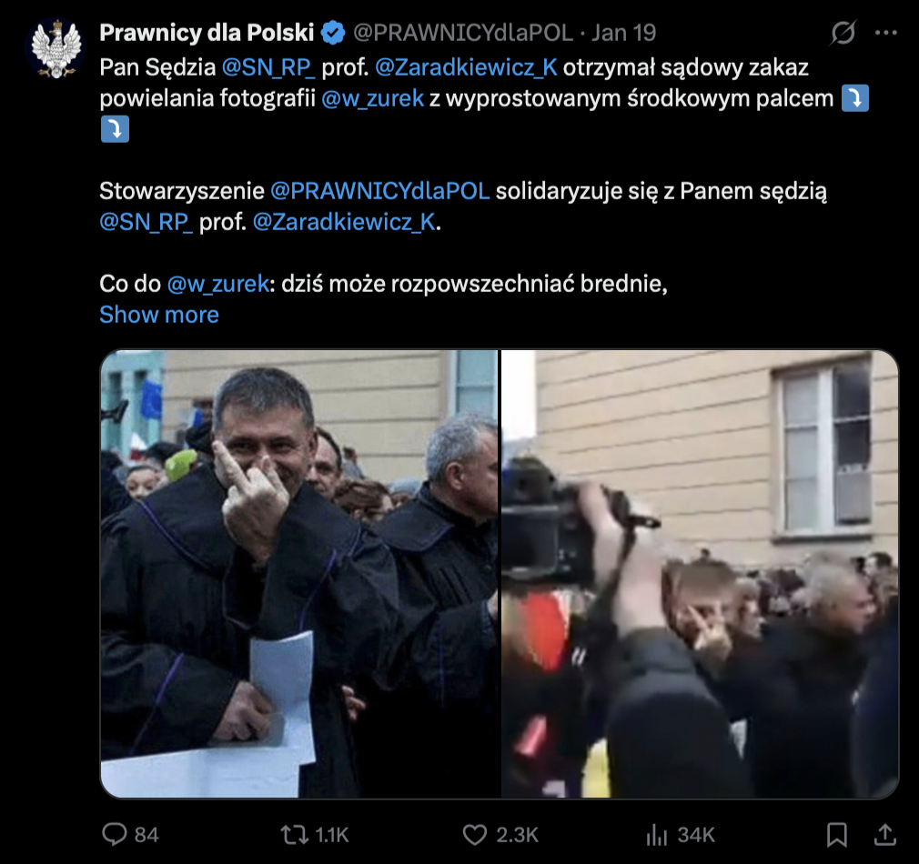Click the reply comment icon
The image size is (919, 864).
[115, 834]
